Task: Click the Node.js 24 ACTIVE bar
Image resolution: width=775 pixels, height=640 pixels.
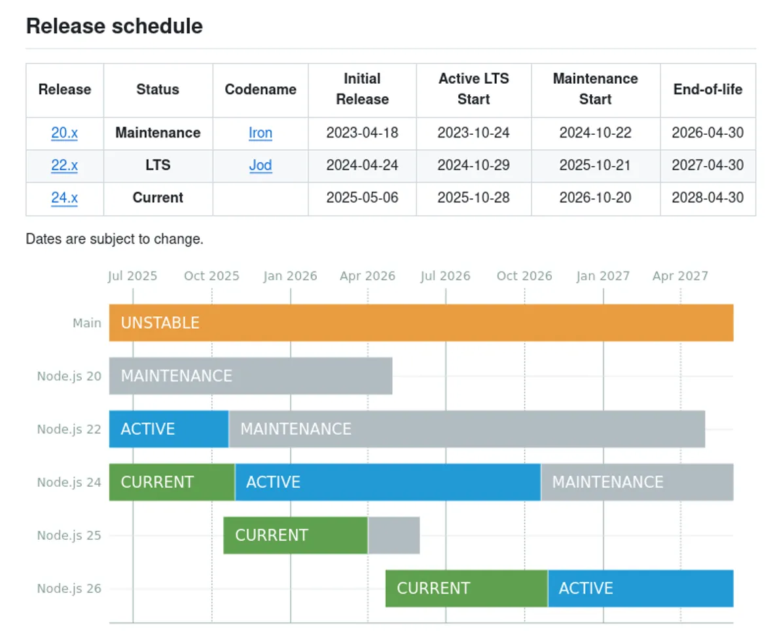Action: click(x=387, y=482)
